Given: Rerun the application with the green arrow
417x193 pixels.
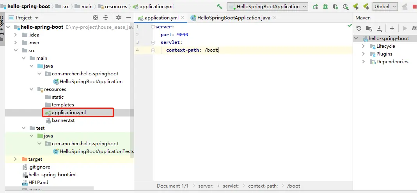Looking at the screenshot, I should pos(316,7).
